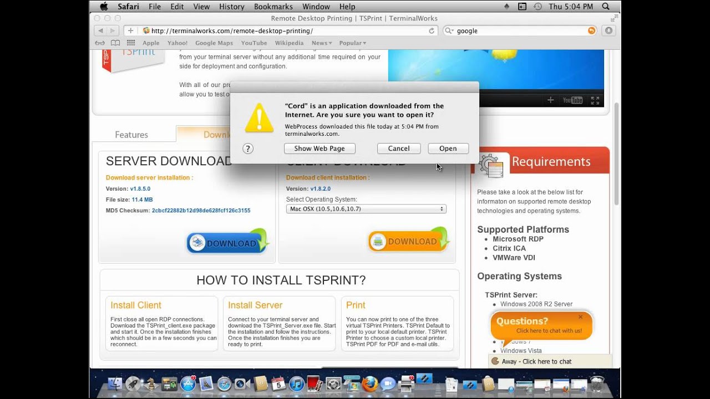Expand the News bookmarks folder
Screen dimensions: 710x399
[x=322, y=43]
